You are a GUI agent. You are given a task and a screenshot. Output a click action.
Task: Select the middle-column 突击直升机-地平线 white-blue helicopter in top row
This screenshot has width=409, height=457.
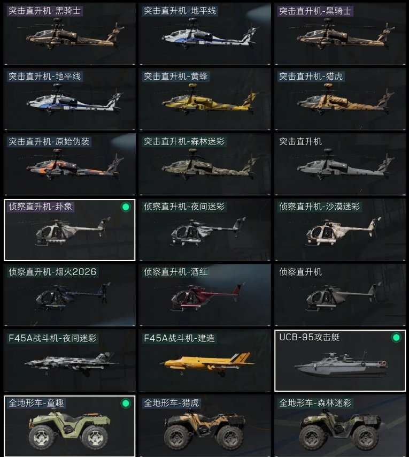tap(205, 34)
